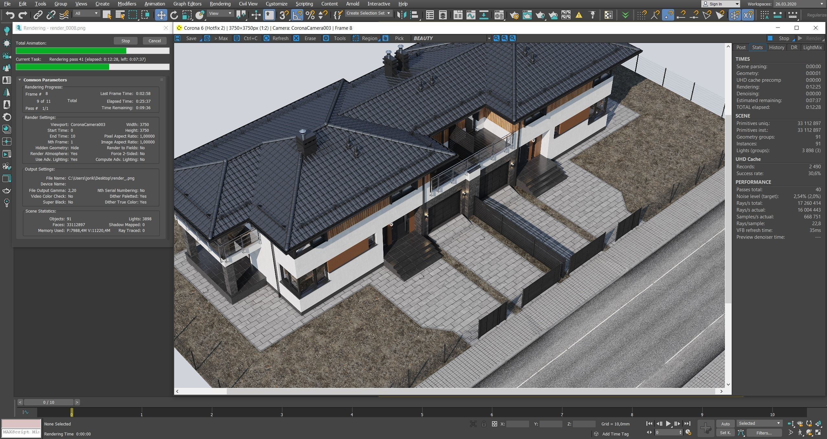
Task: Click the Save icon in Corona frame buffer
Action: point(177,38)
